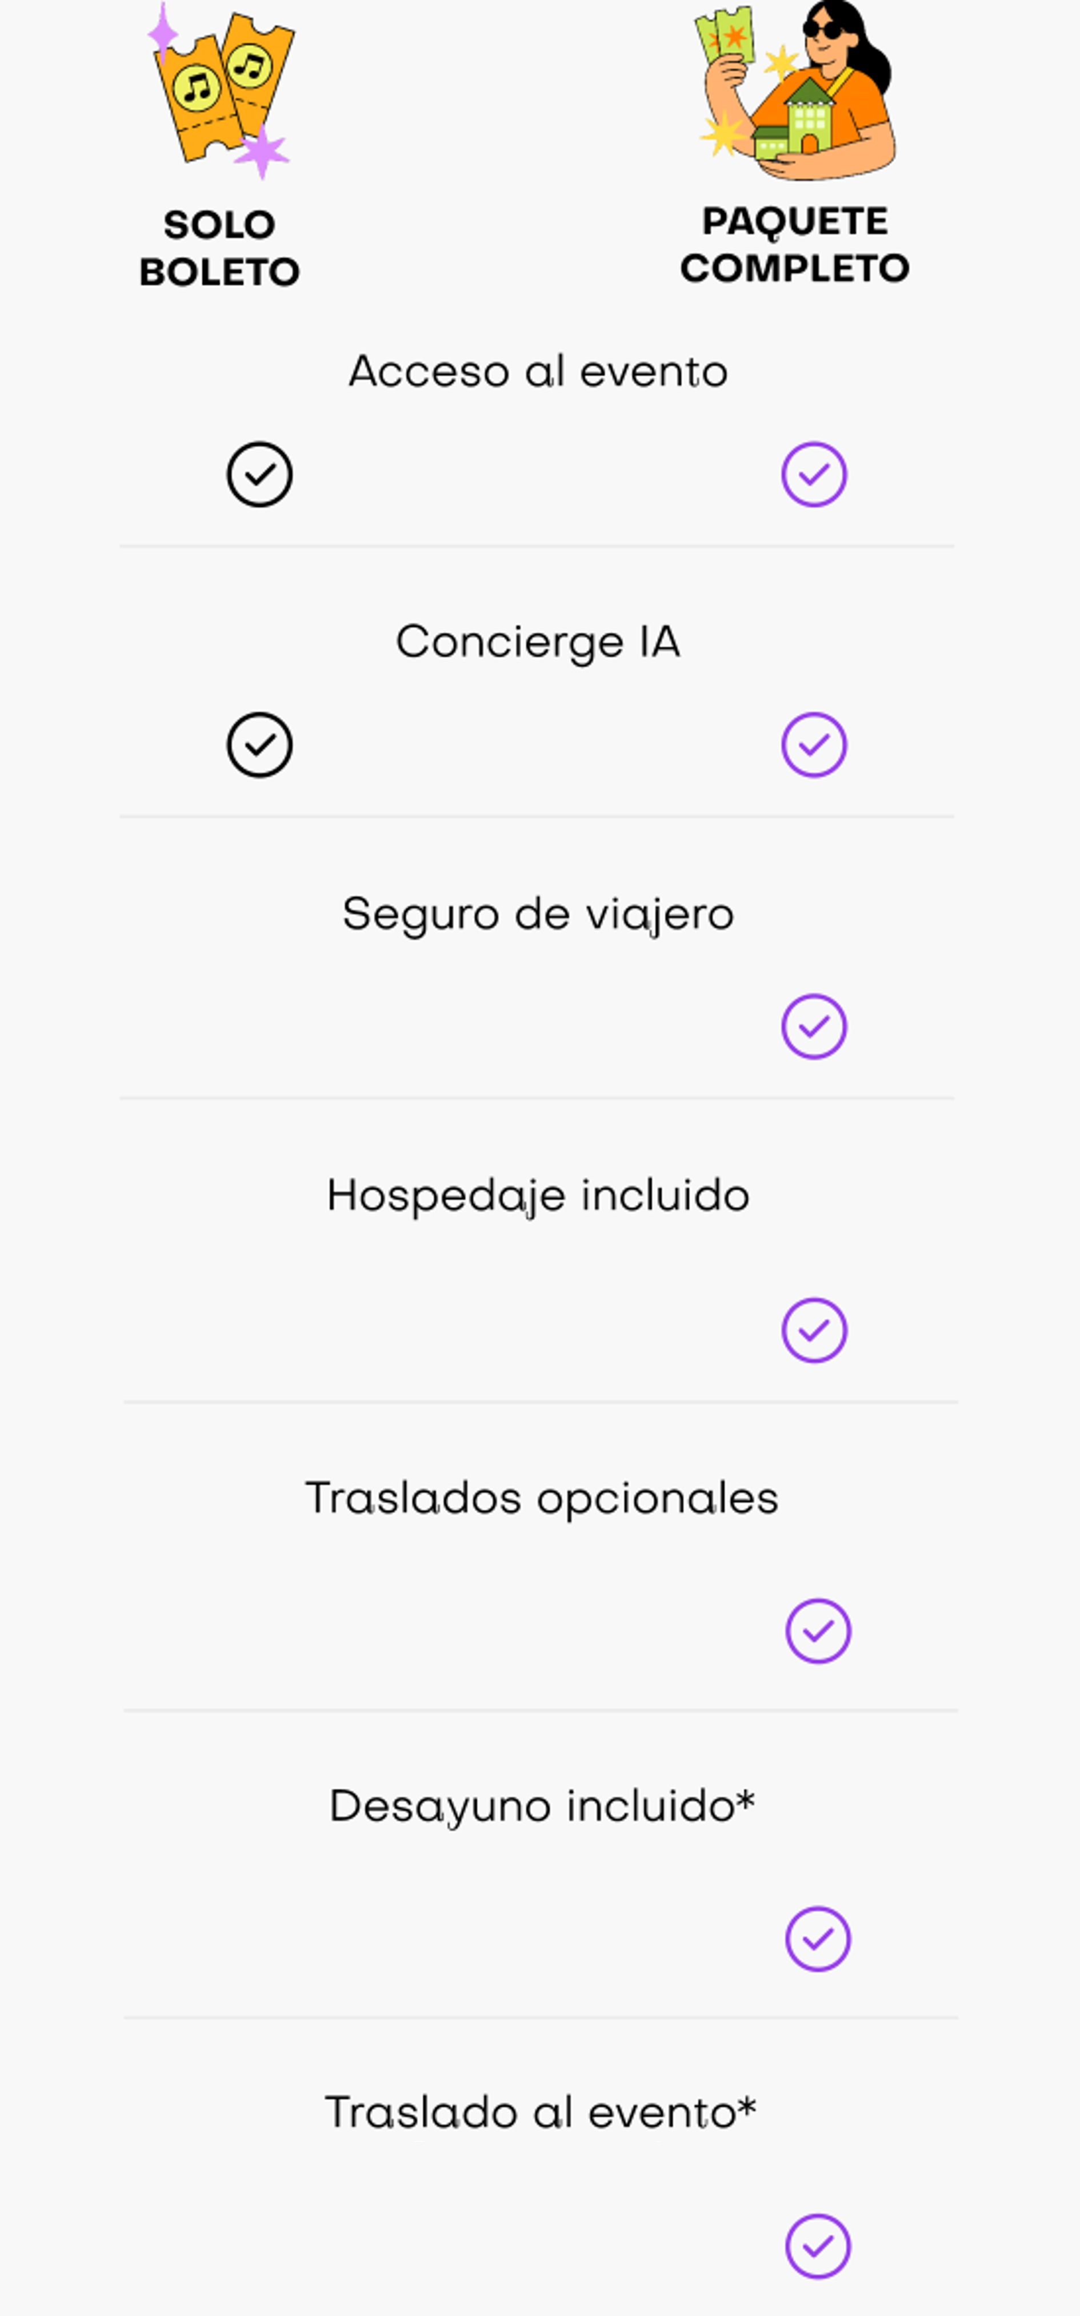Select the SOLO BOLETO heading
Screen dimensions: 1080x2316
[219, 248]
